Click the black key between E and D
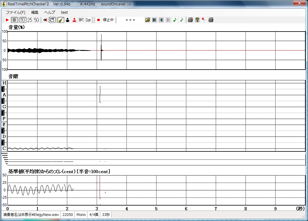Image resolution: width=308 pixels, height=221 pixels. click(3, 131)
